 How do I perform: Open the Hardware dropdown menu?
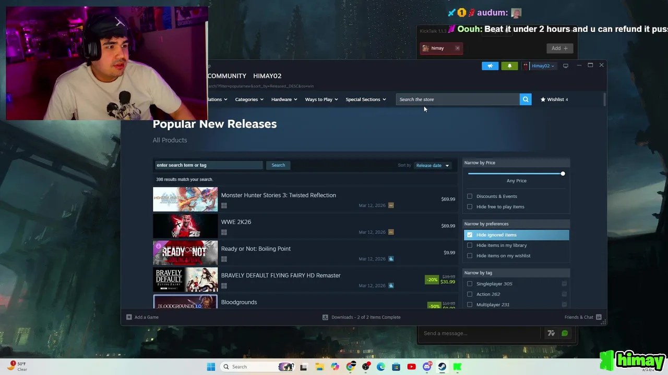click(x=284, y=99)
